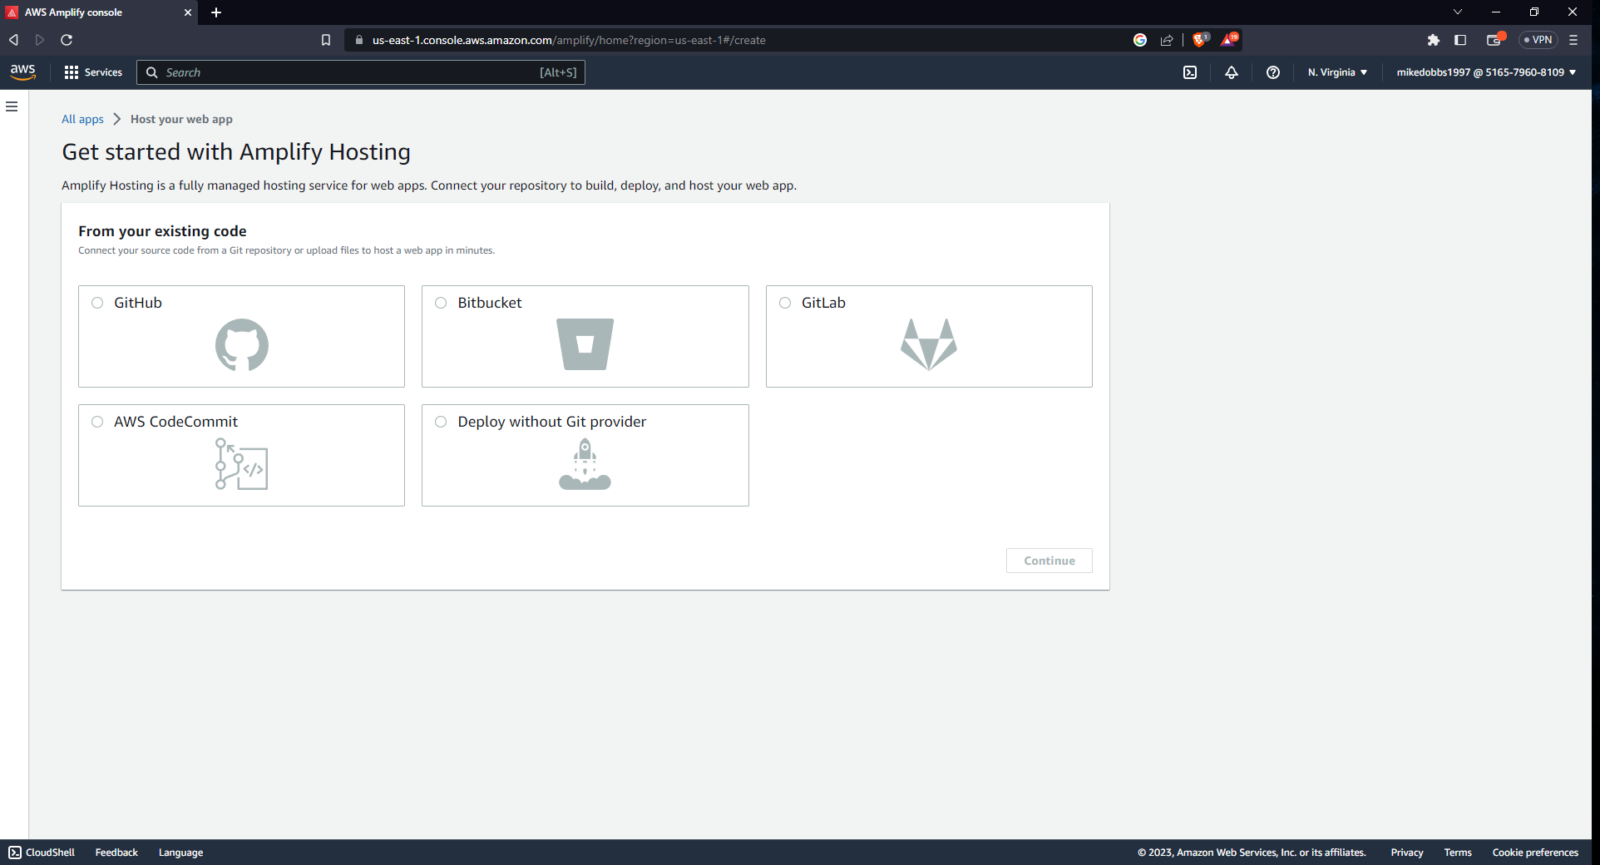1600x865 pixels.
Task: Click the rocket deploy icon
Action: 585,464
